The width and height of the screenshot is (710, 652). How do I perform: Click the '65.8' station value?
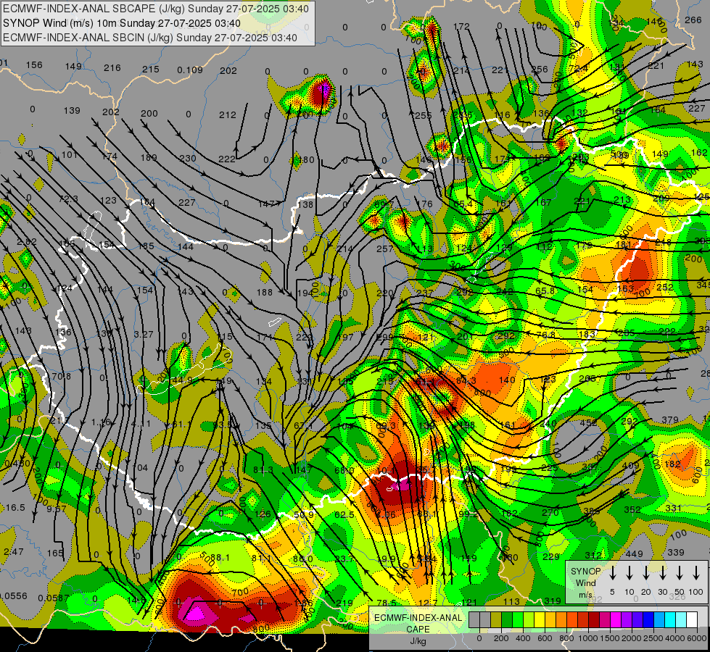click(545, 291)
